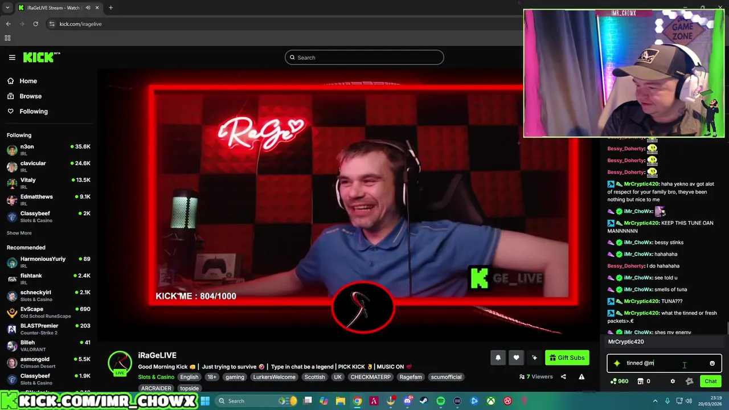Click the 7 Viewers count

tap(536, 376)
